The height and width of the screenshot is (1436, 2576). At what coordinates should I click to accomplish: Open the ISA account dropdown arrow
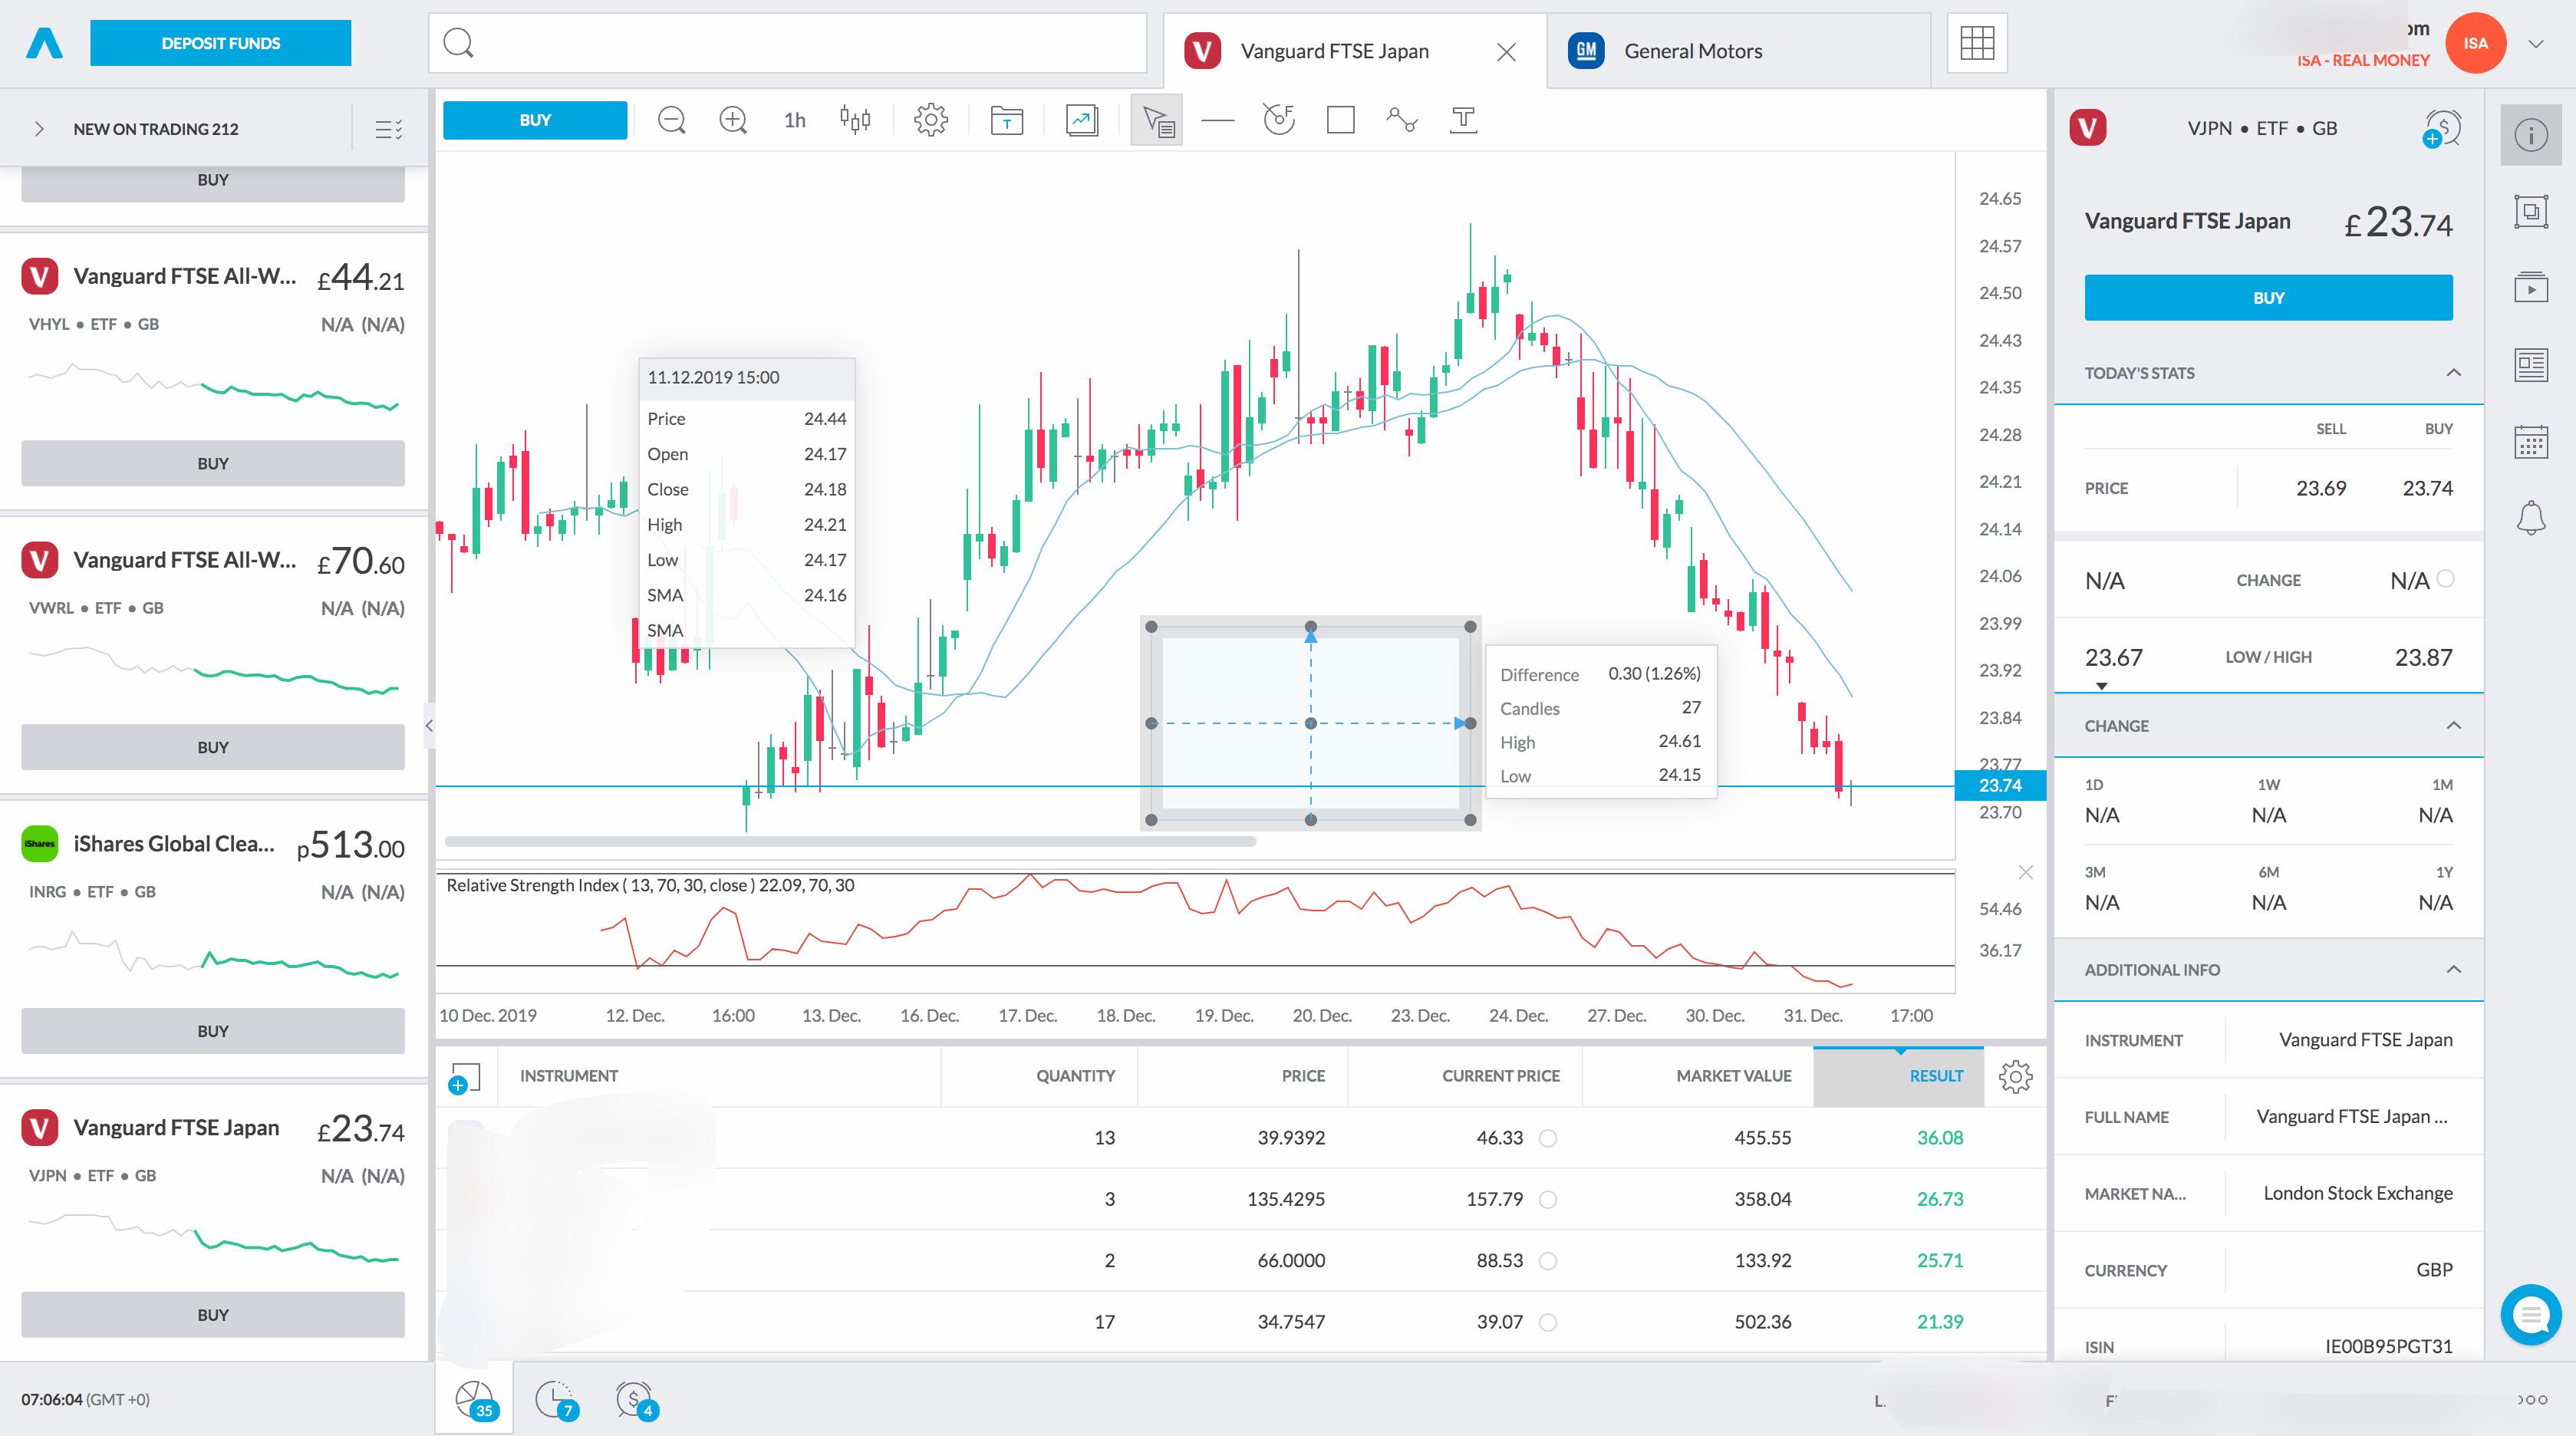2535,44
